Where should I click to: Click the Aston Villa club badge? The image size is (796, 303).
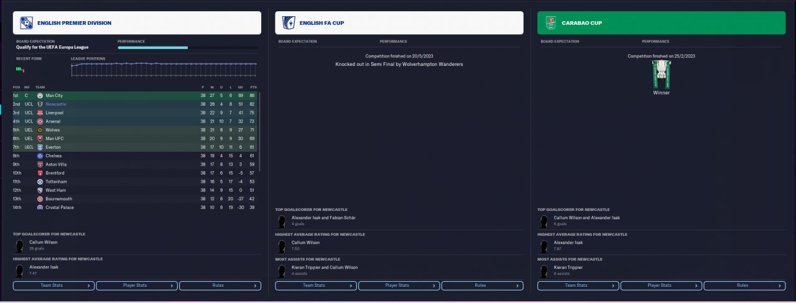40,164
